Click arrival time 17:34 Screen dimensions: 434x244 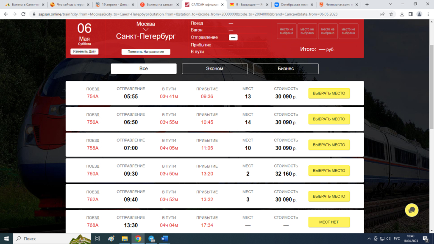tap(207, 225)
